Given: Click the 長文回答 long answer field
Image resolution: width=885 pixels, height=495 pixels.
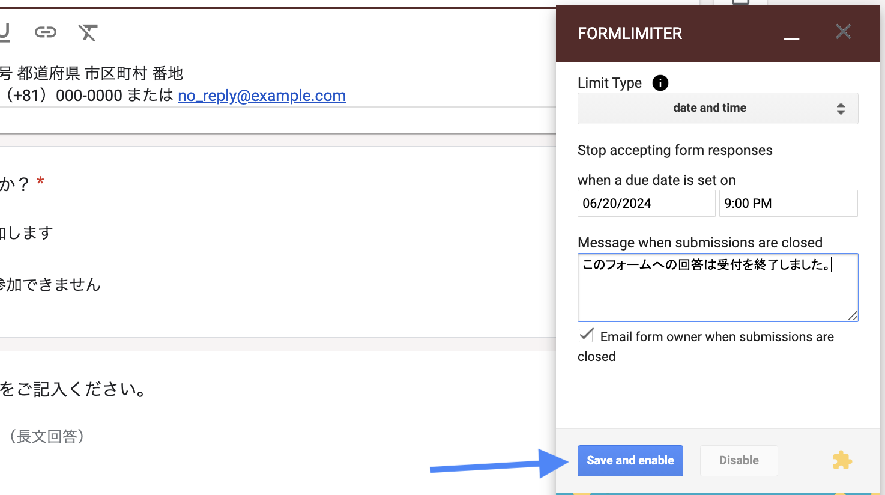Looking at the screenshot, I should pos(47,436).
